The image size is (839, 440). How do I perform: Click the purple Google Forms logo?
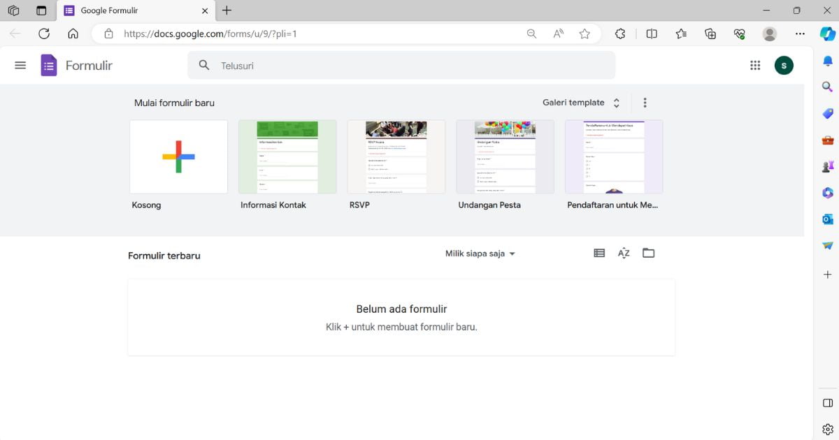click(48, 66)
